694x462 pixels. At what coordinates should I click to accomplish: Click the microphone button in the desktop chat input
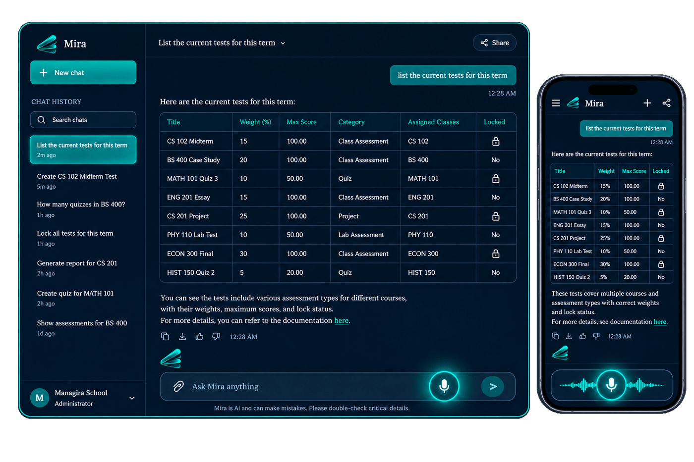click(x=444, y=386)
